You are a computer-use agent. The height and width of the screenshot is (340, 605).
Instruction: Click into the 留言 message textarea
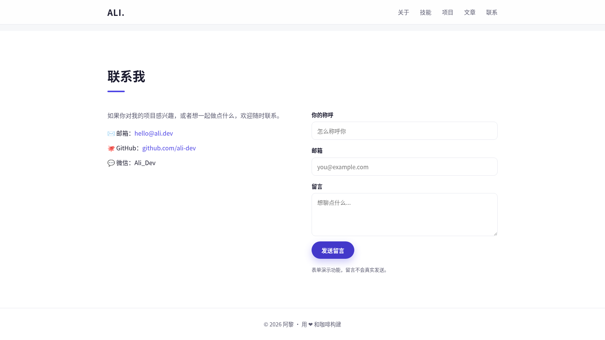(404, 215)
